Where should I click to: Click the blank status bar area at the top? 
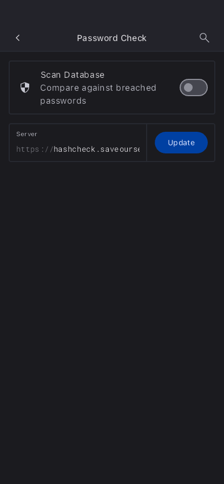(112, 12)
